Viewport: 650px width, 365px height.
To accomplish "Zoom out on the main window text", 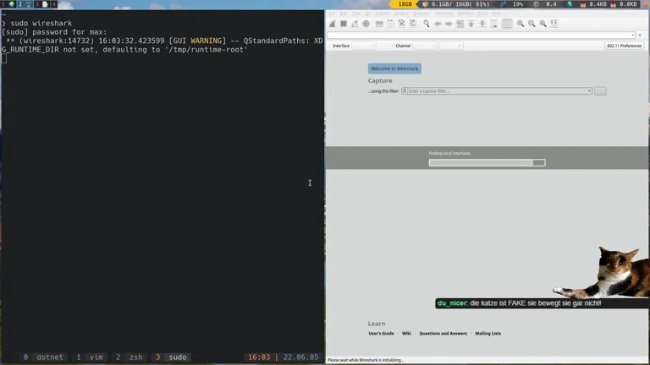I will pyautogui.click(x=532, y=24).
